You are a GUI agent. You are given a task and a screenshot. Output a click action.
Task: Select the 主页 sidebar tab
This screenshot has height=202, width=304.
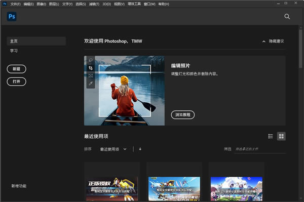36,41
